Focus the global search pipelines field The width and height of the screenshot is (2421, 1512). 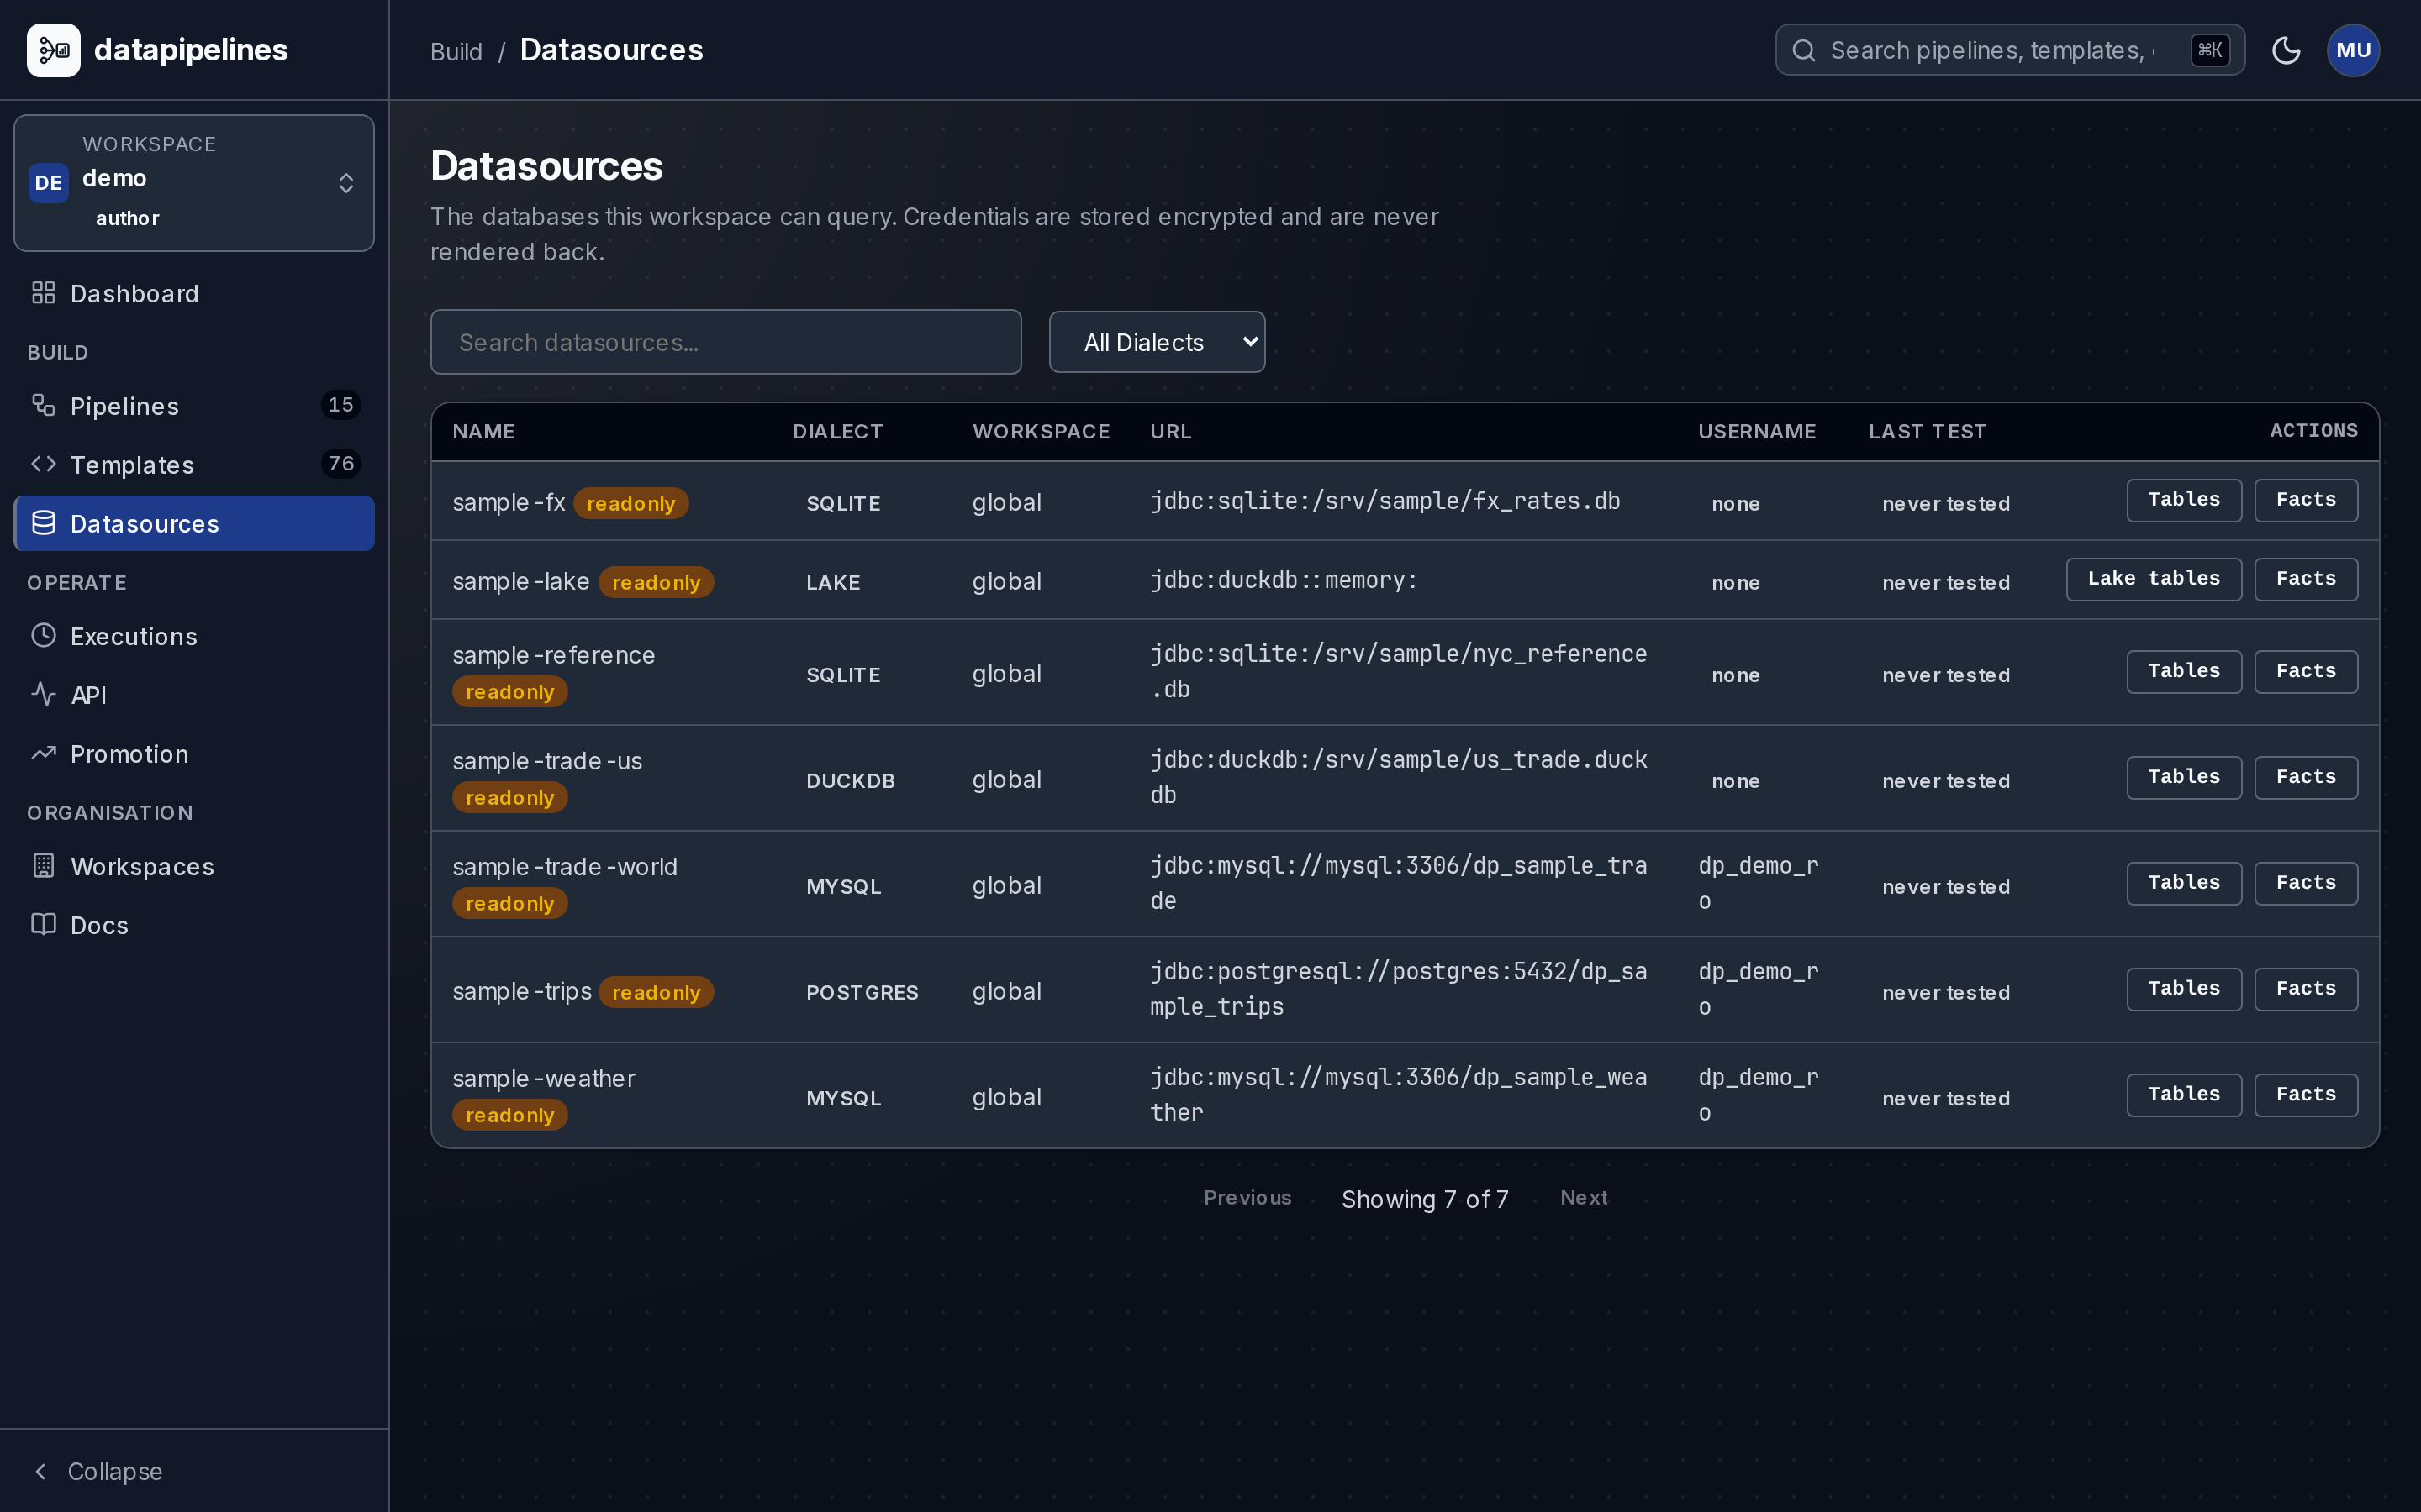click(2009, 50)
